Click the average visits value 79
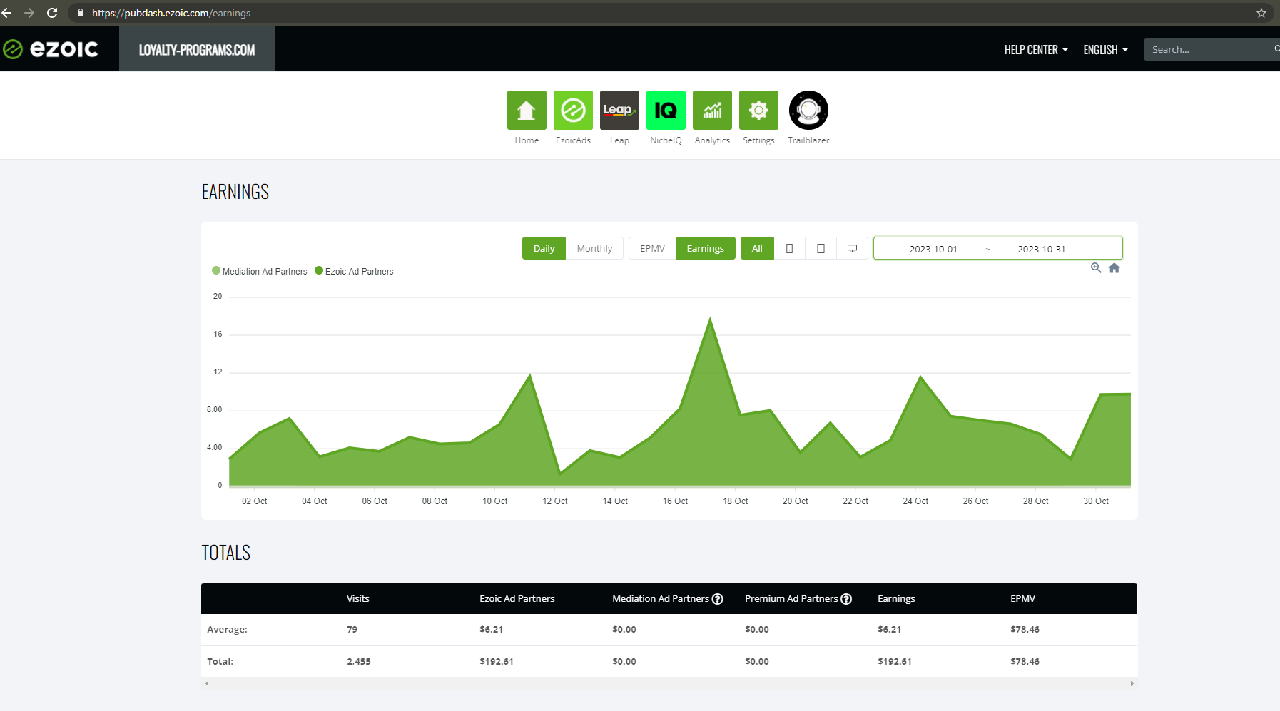 [352, 630]
